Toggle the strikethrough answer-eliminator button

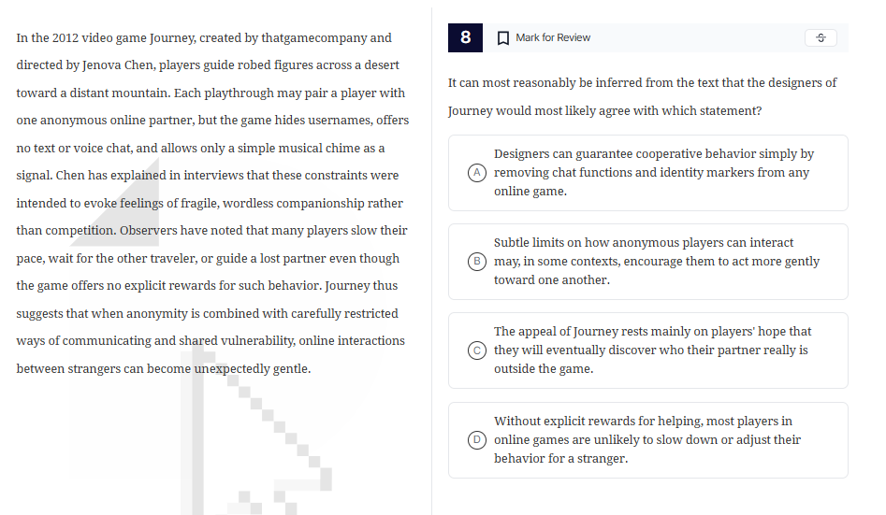coord(821,38)
